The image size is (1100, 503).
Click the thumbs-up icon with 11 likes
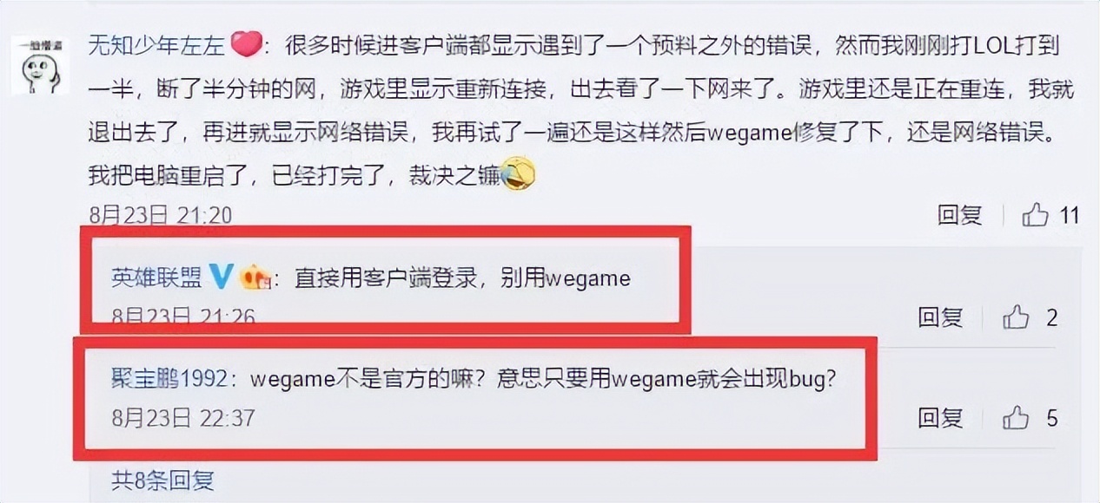click(x=1035, y=214)
